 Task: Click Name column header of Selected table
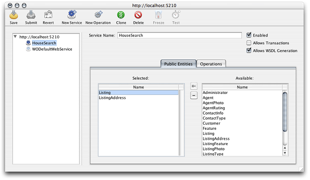[138, 87]
